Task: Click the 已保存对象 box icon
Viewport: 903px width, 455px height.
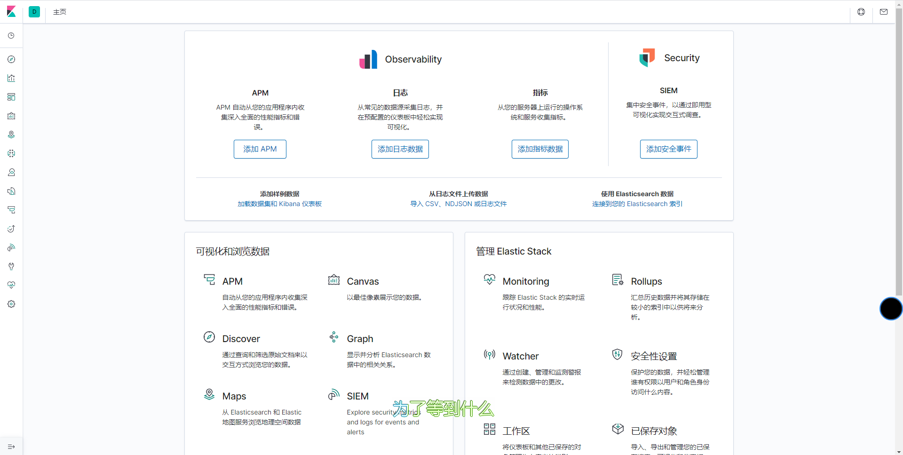Action: point(618,429)
